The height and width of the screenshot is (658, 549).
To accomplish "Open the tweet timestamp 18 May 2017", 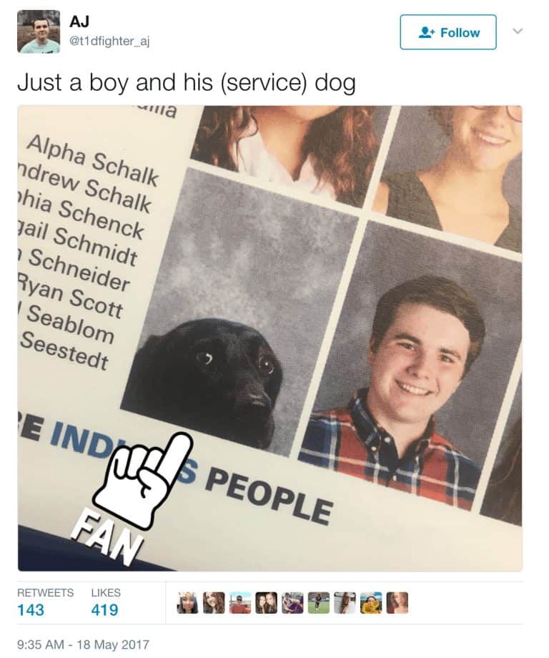I will (83, 644).
